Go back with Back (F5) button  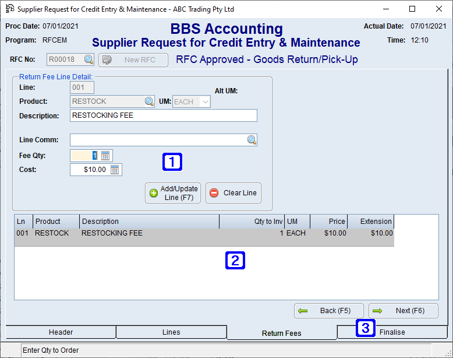[329, 311]
